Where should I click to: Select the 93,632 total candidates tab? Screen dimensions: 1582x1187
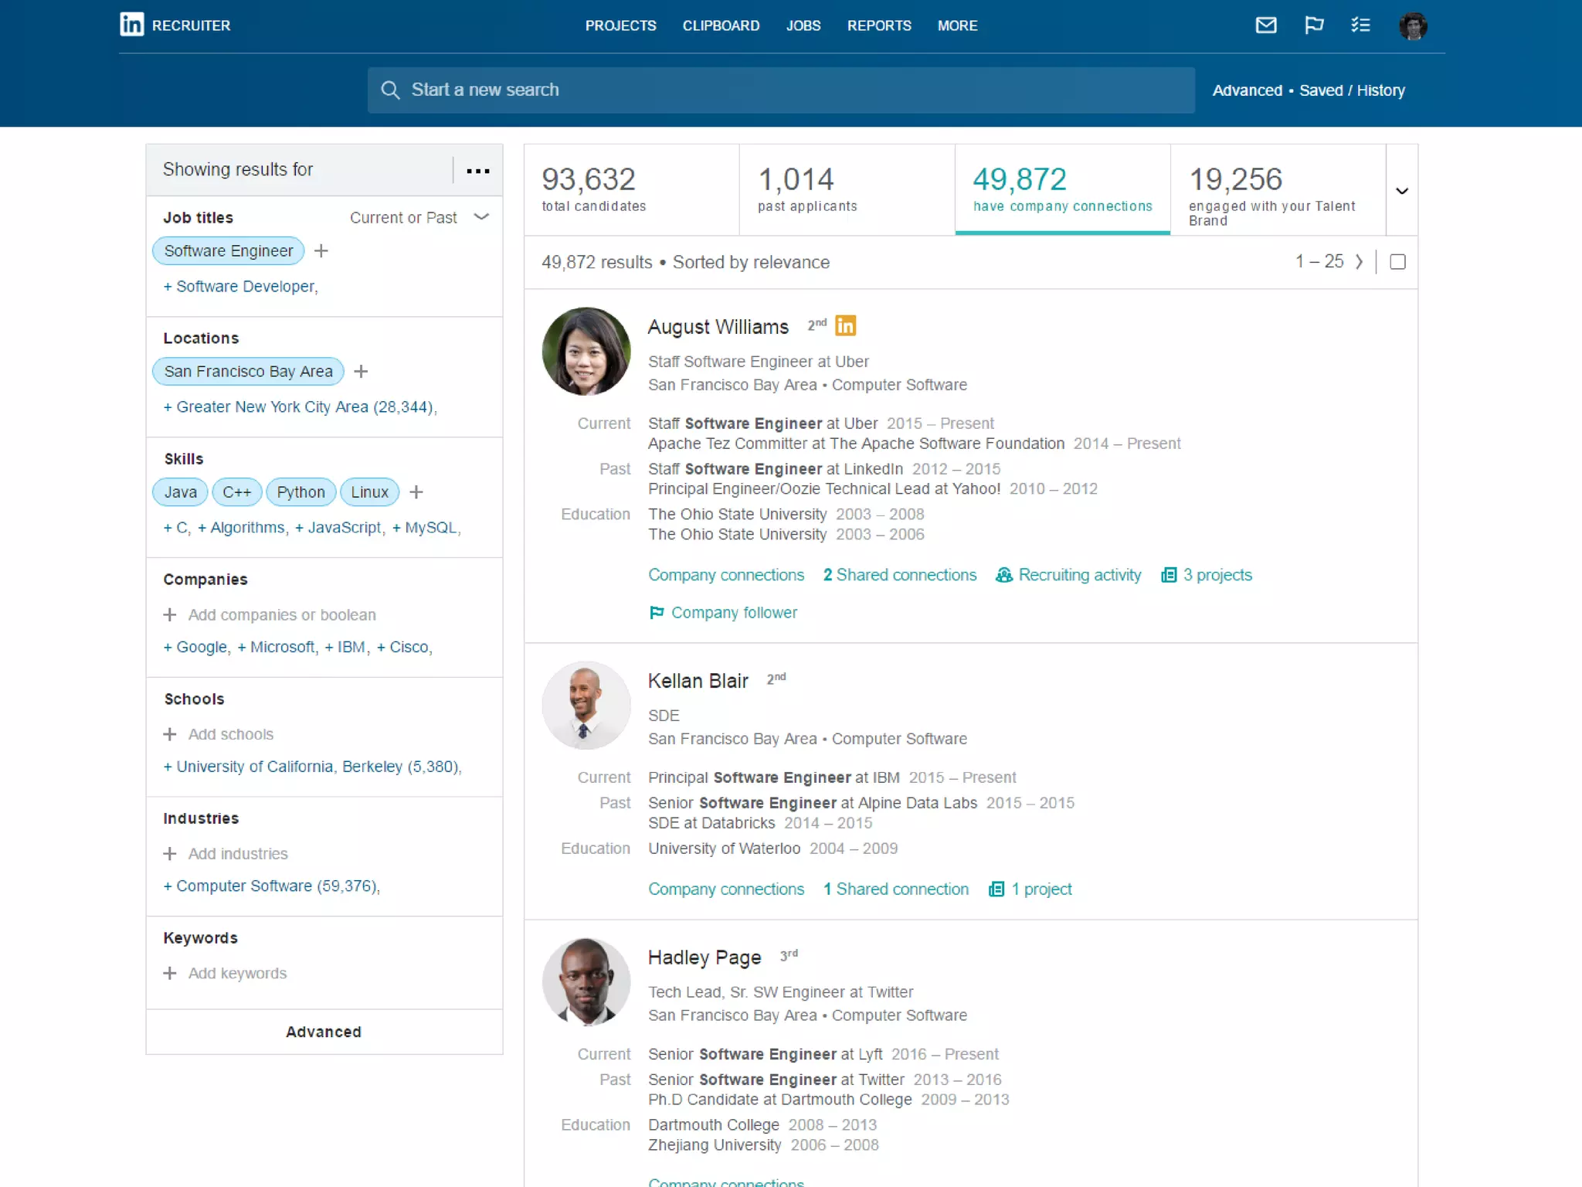point(632,189)
